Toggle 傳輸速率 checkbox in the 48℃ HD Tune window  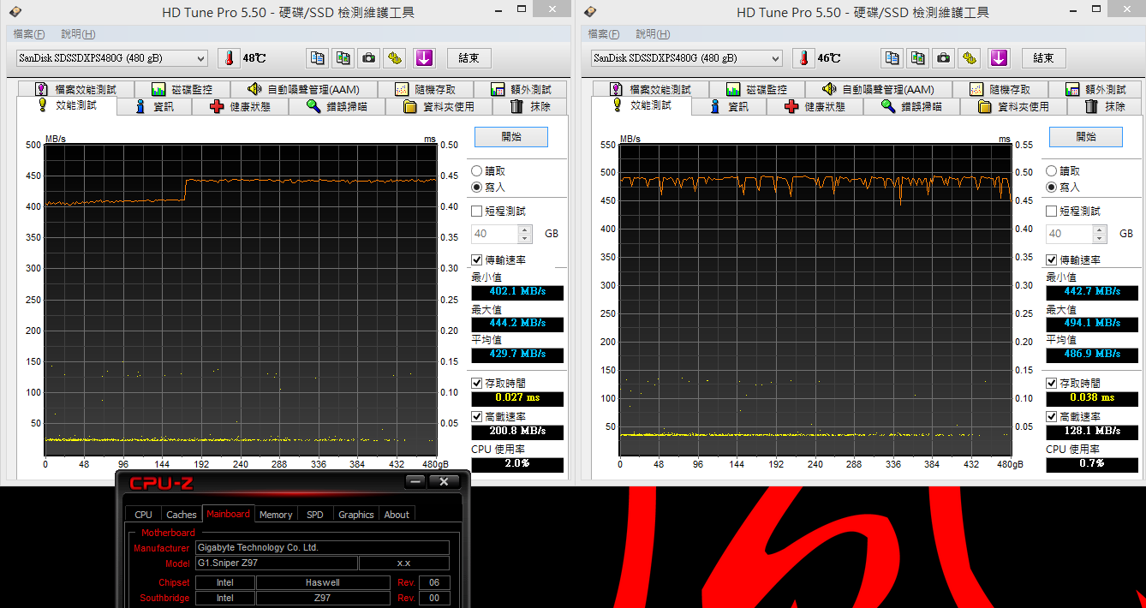[477, 259]
